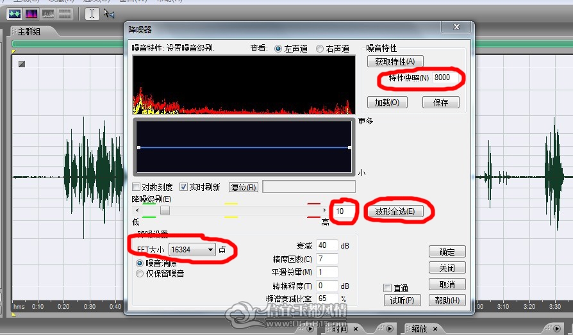Click noise reduction level slider thumb

[x=165, y=211]
